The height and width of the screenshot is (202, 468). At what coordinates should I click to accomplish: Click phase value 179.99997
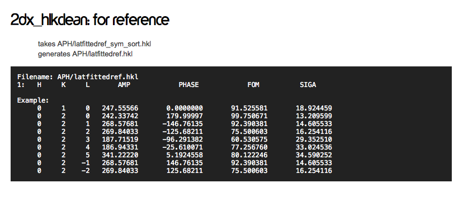(185, 116)
